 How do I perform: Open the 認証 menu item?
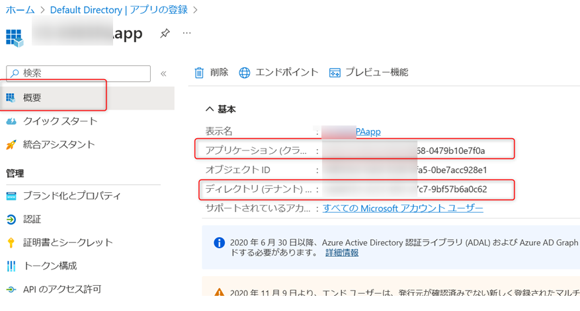(x=32, y=219)
